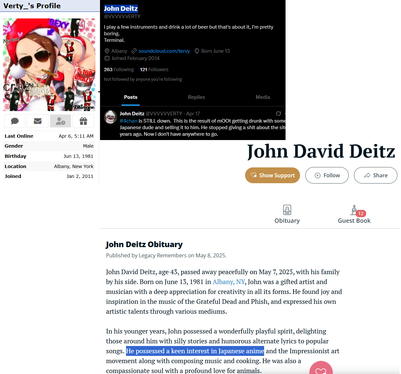Open the 121 Followers list
The image size is (401, 374).
154,70
